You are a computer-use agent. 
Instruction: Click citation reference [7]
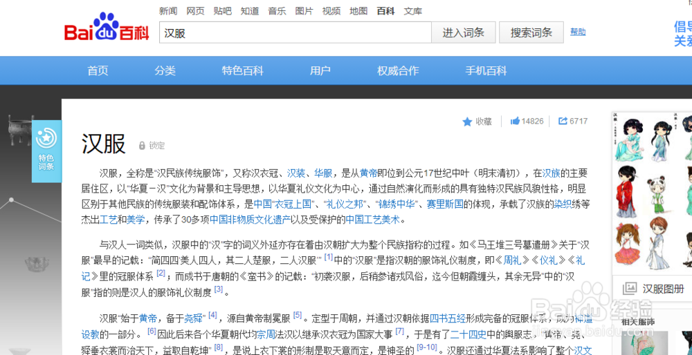(x=400, y=330)
